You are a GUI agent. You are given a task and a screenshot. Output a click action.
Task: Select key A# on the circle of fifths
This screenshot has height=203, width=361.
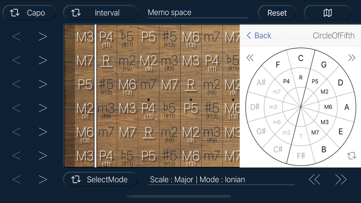261,83
